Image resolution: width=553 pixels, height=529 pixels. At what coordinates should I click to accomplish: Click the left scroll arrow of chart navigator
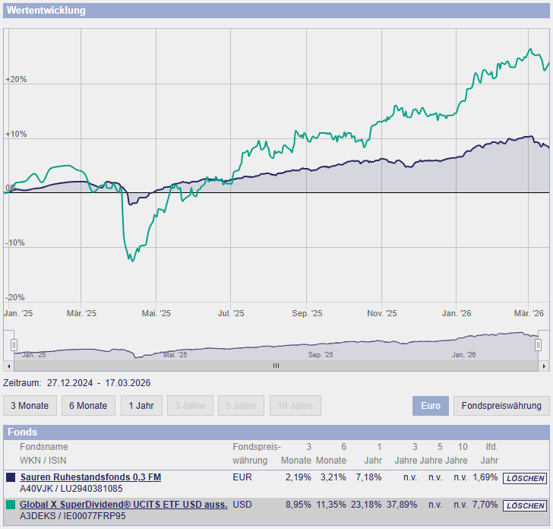pos(8,366)
